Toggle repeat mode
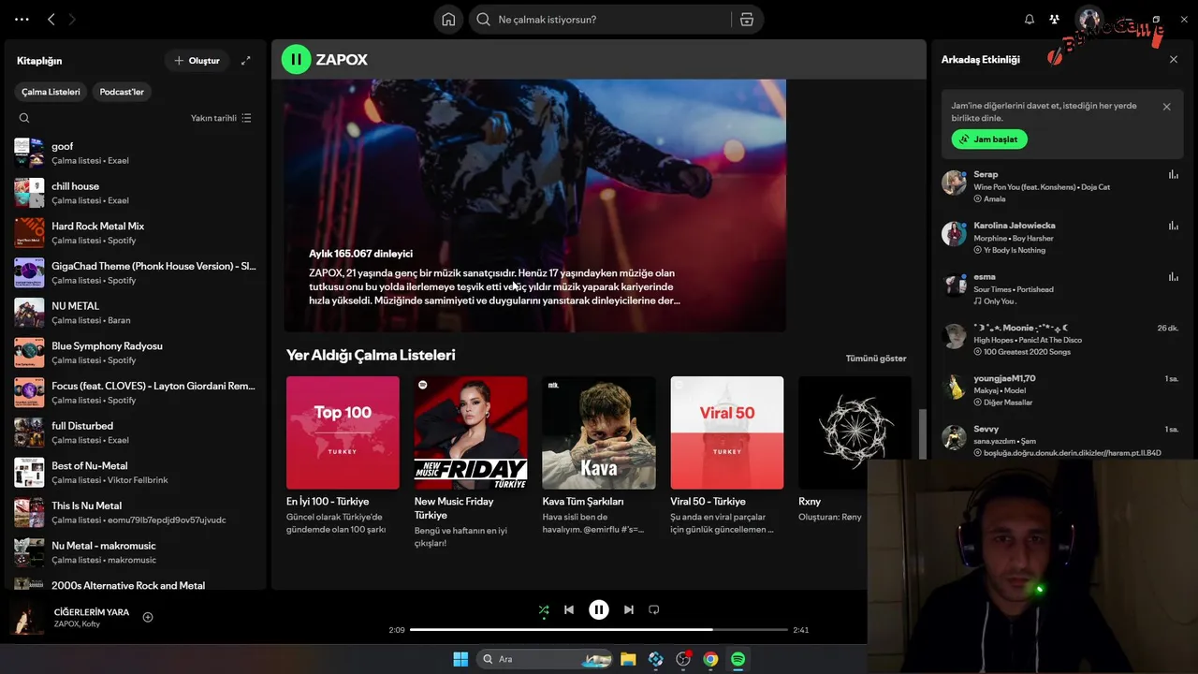The width and height of the screenshot is (1198, 674). coord(654,609)
